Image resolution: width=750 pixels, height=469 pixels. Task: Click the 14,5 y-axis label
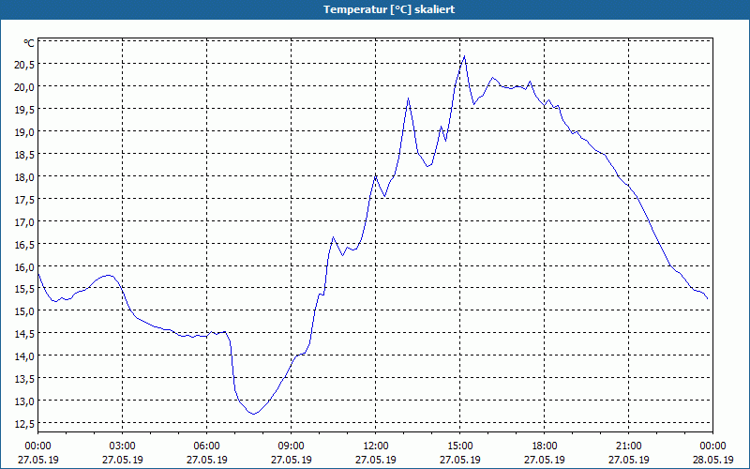24,335
